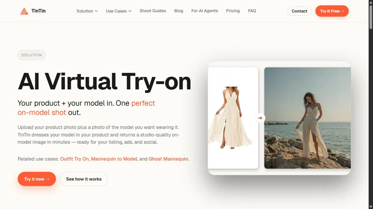The width and height of the screenshot is (373, 209).
Task: Click the Contact button
Action: click(300, 11)
